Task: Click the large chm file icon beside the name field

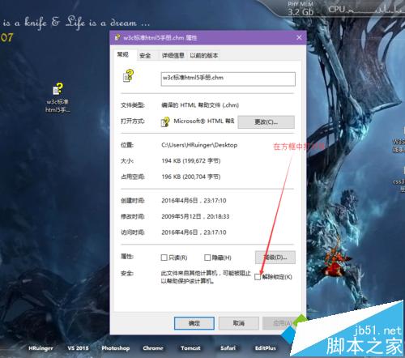Action: 128,75
